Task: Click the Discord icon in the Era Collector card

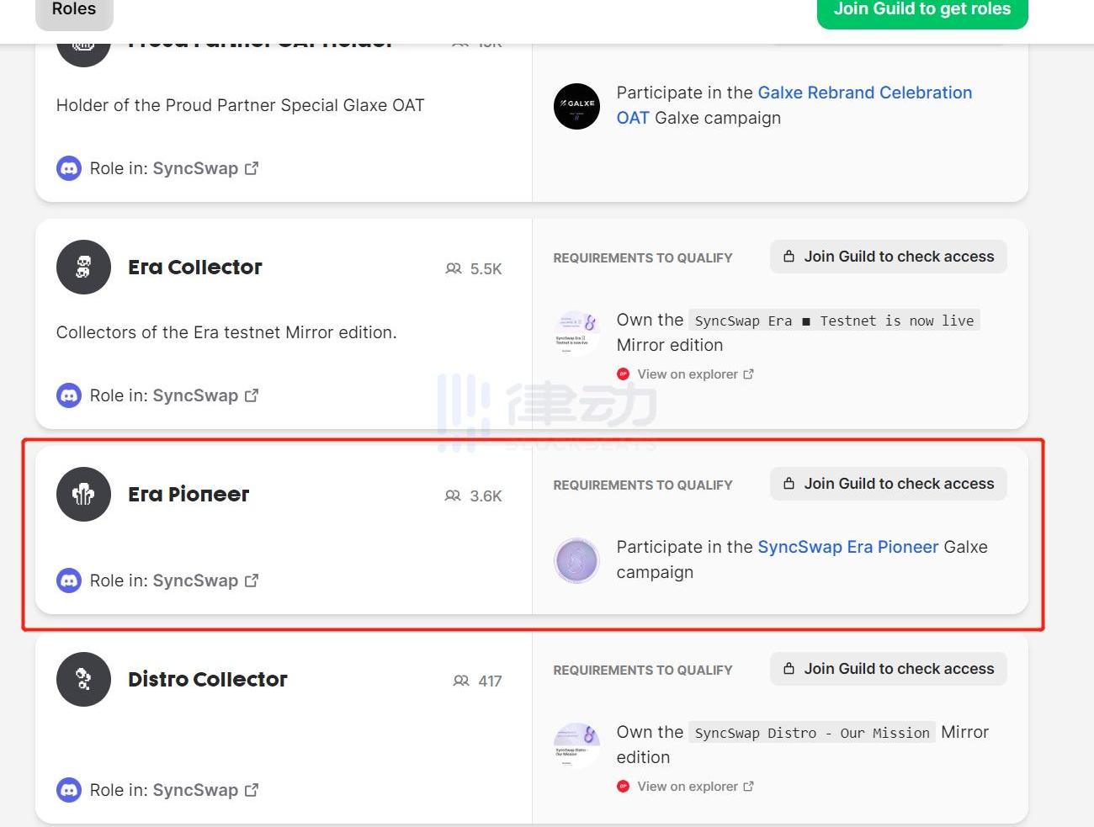Action: coord(69,395)
